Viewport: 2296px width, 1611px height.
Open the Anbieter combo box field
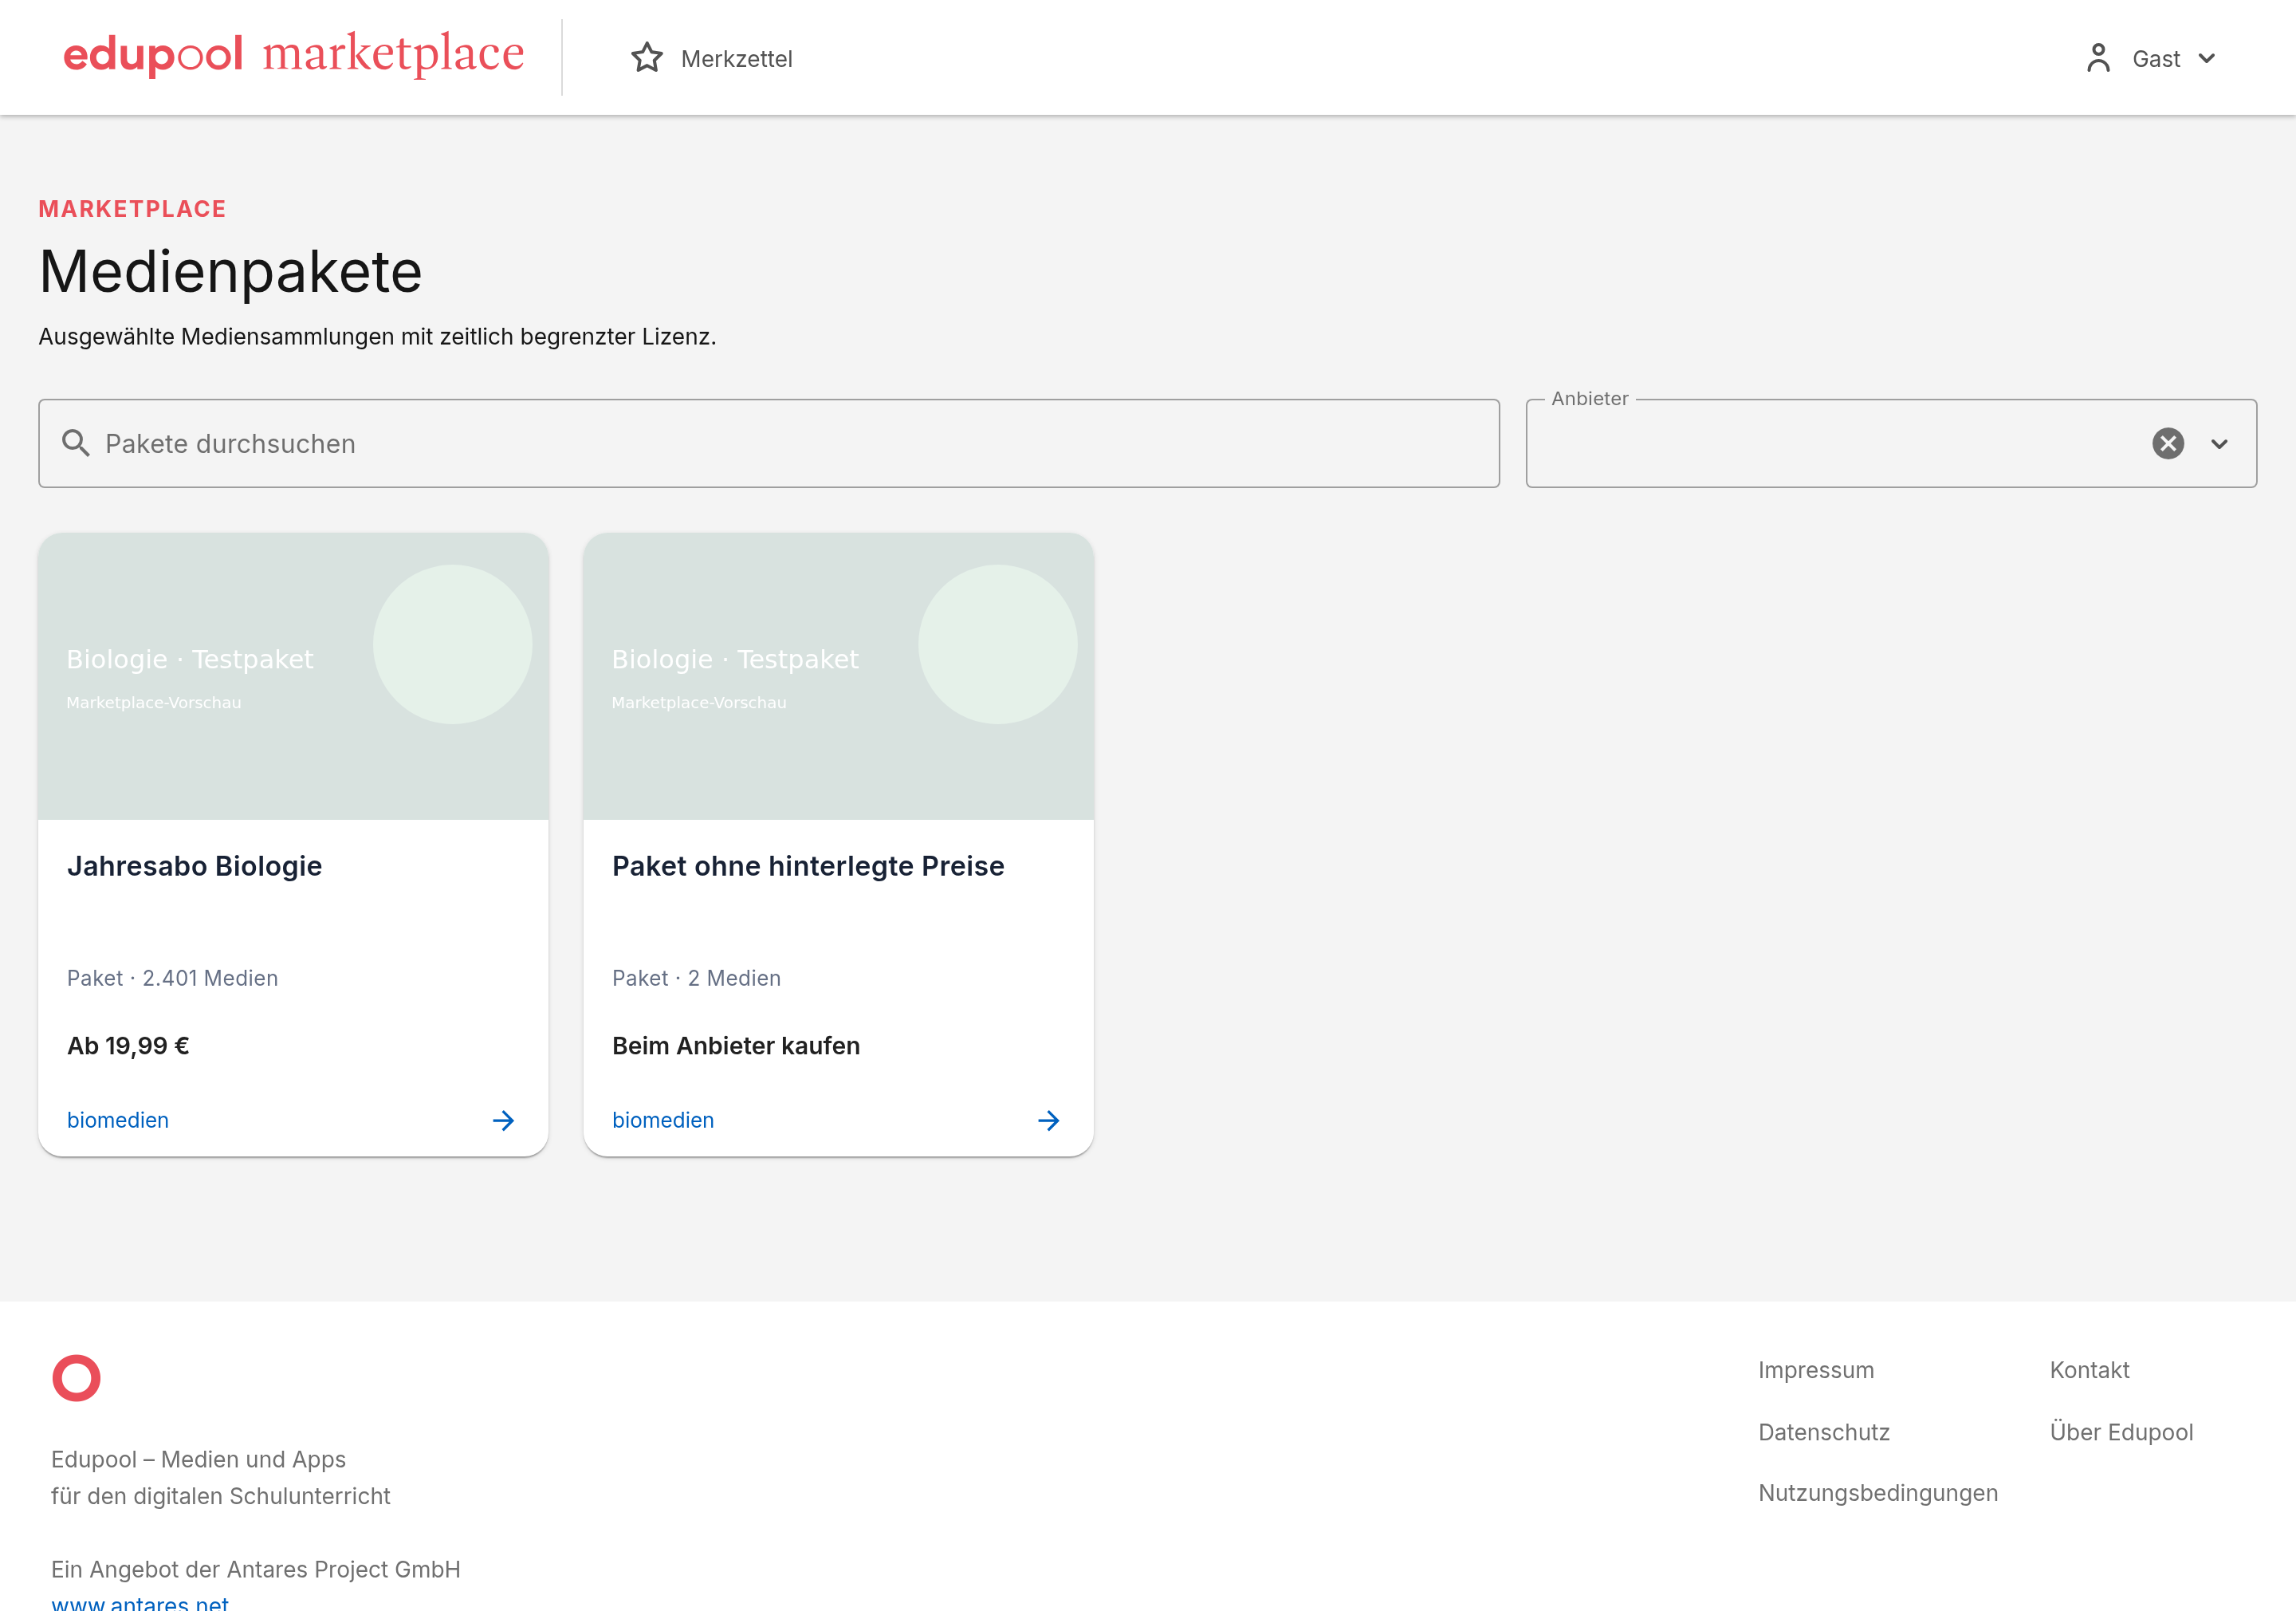point(1891,443)
